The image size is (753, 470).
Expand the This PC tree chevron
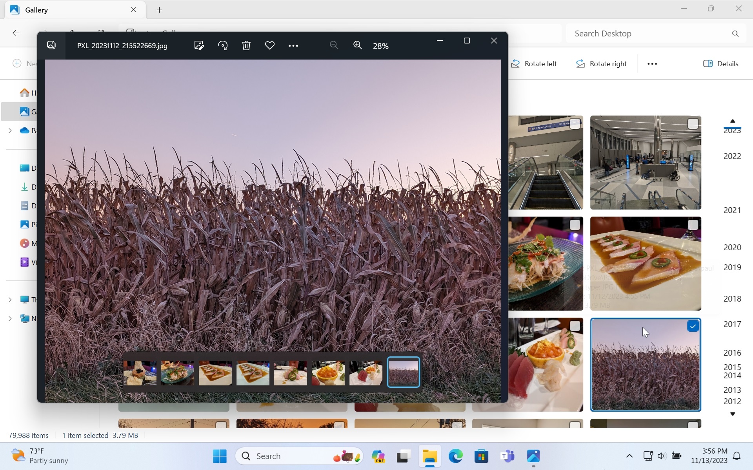pos(10,300)
